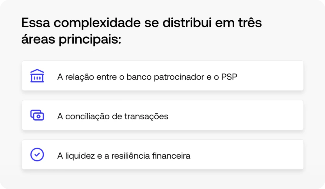Click the circled checkmark icon
Viewport: 325px width, 189px height.
pos(37,154)
